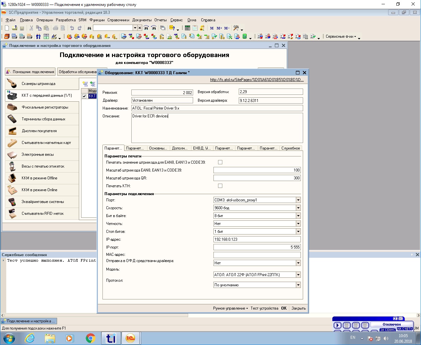Expand the Порт COM3 dropdown

click(x=298, y=200)
